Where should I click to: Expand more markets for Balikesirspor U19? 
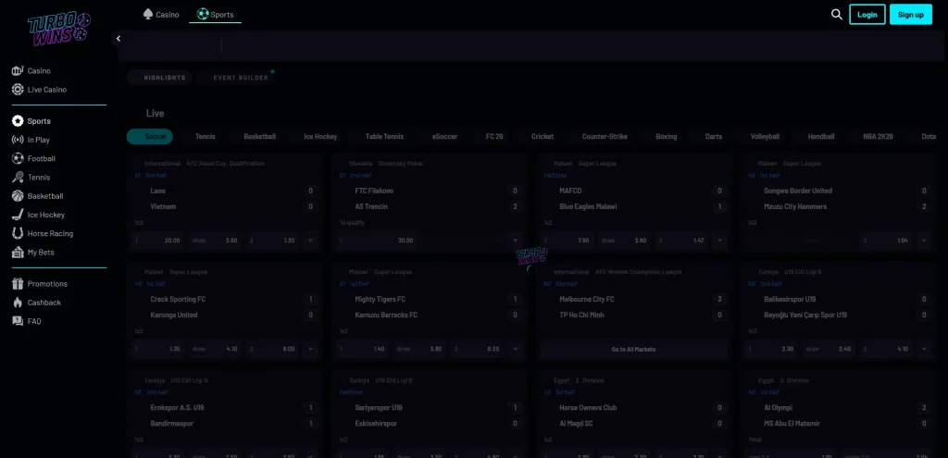924,349
